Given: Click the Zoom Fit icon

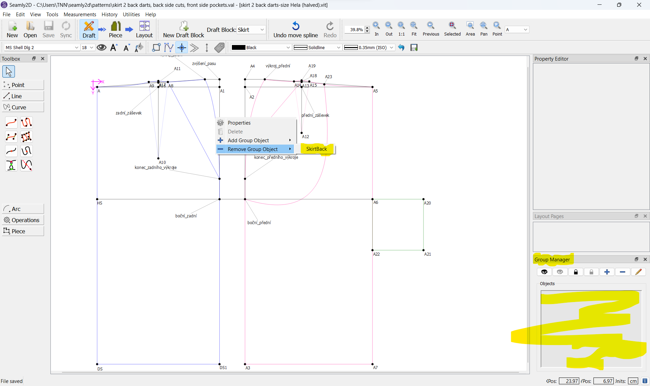Looking at the screenshot, I should [414, 26].
